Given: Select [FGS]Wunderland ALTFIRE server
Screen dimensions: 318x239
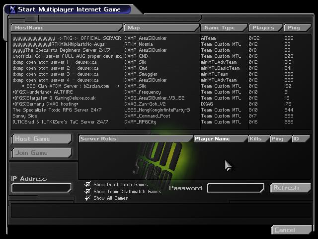Looking at the screenshot, I should (161, 92).
